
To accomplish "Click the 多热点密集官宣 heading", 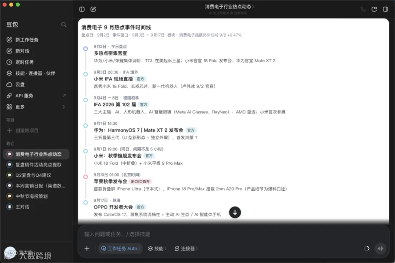I will 110,53.
